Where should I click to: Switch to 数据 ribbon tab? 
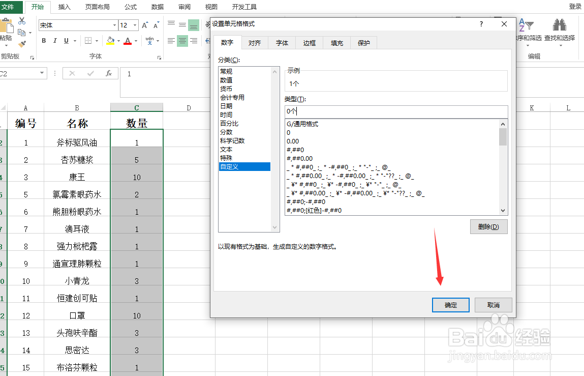tap(158, 7)
